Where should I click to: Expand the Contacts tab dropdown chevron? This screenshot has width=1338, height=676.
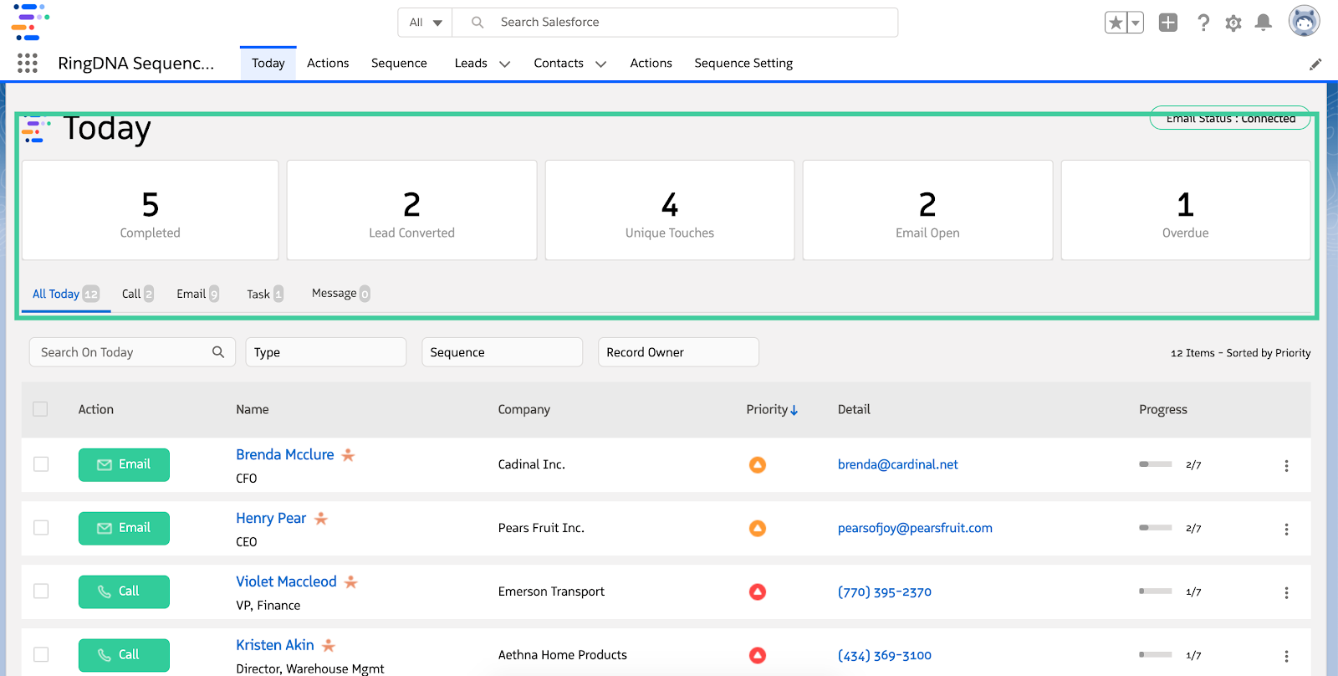600,64
